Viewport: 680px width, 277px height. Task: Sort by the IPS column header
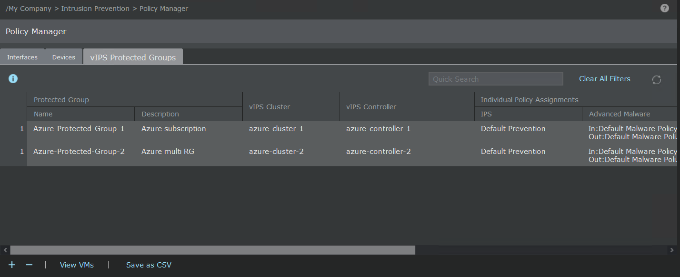click(528, 114)
